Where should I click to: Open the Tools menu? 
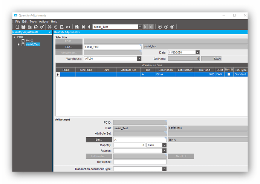[x=33, y=21]
